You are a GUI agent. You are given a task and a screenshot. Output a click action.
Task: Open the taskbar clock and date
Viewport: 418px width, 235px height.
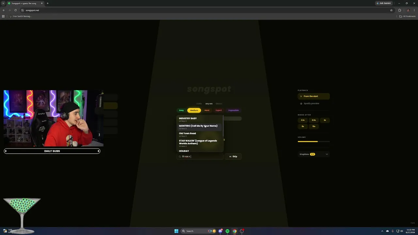click(410, 231)
